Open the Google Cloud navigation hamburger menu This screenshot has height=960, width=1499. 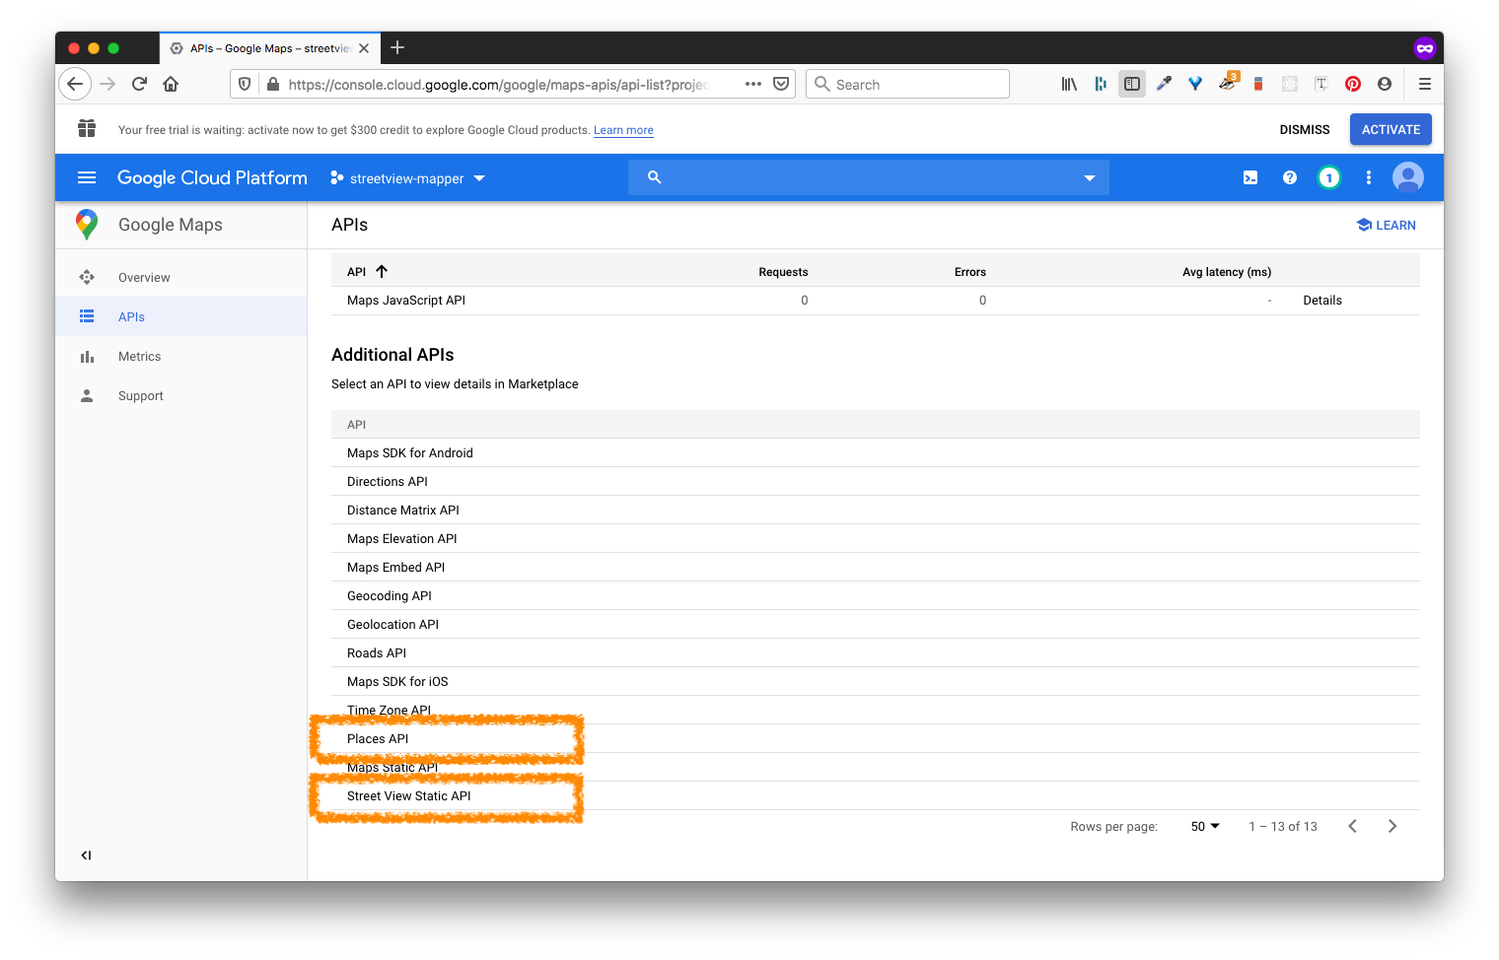[87, 177]
